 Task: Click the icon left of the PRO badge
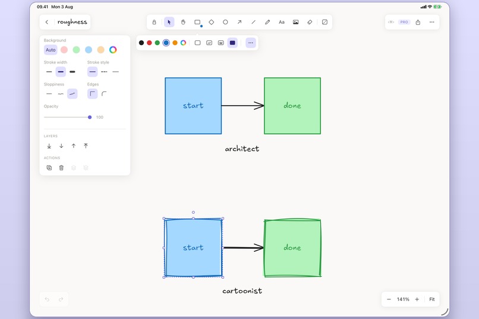[x=391, y=22]
